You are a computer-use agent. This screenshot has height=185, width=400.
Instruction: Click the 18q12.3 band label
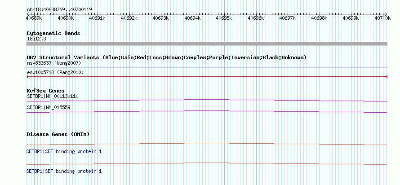[37, 39]
